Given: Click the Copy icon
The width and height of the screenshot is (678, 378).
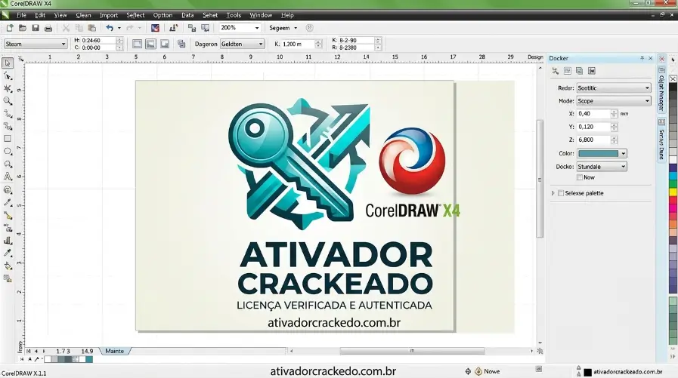Looking at the screenshot, I should pyautogui.click(x=79, y=28).
